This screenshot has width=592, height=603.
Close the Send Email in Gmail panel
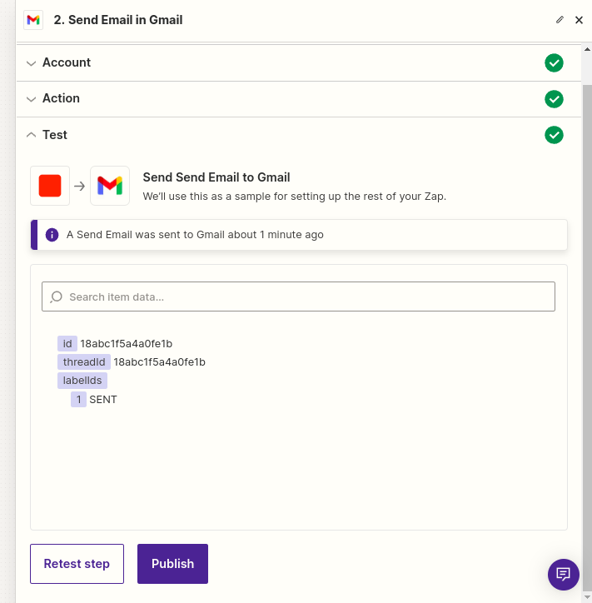tap(580, 20)
